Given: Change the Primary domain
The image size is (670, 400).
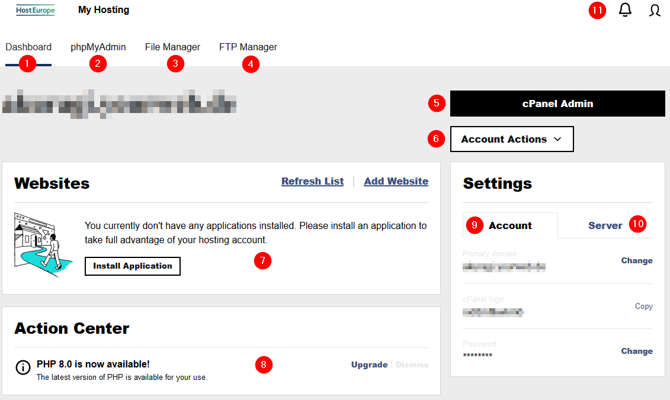Looking at the screenshot, I should point(637,260).
